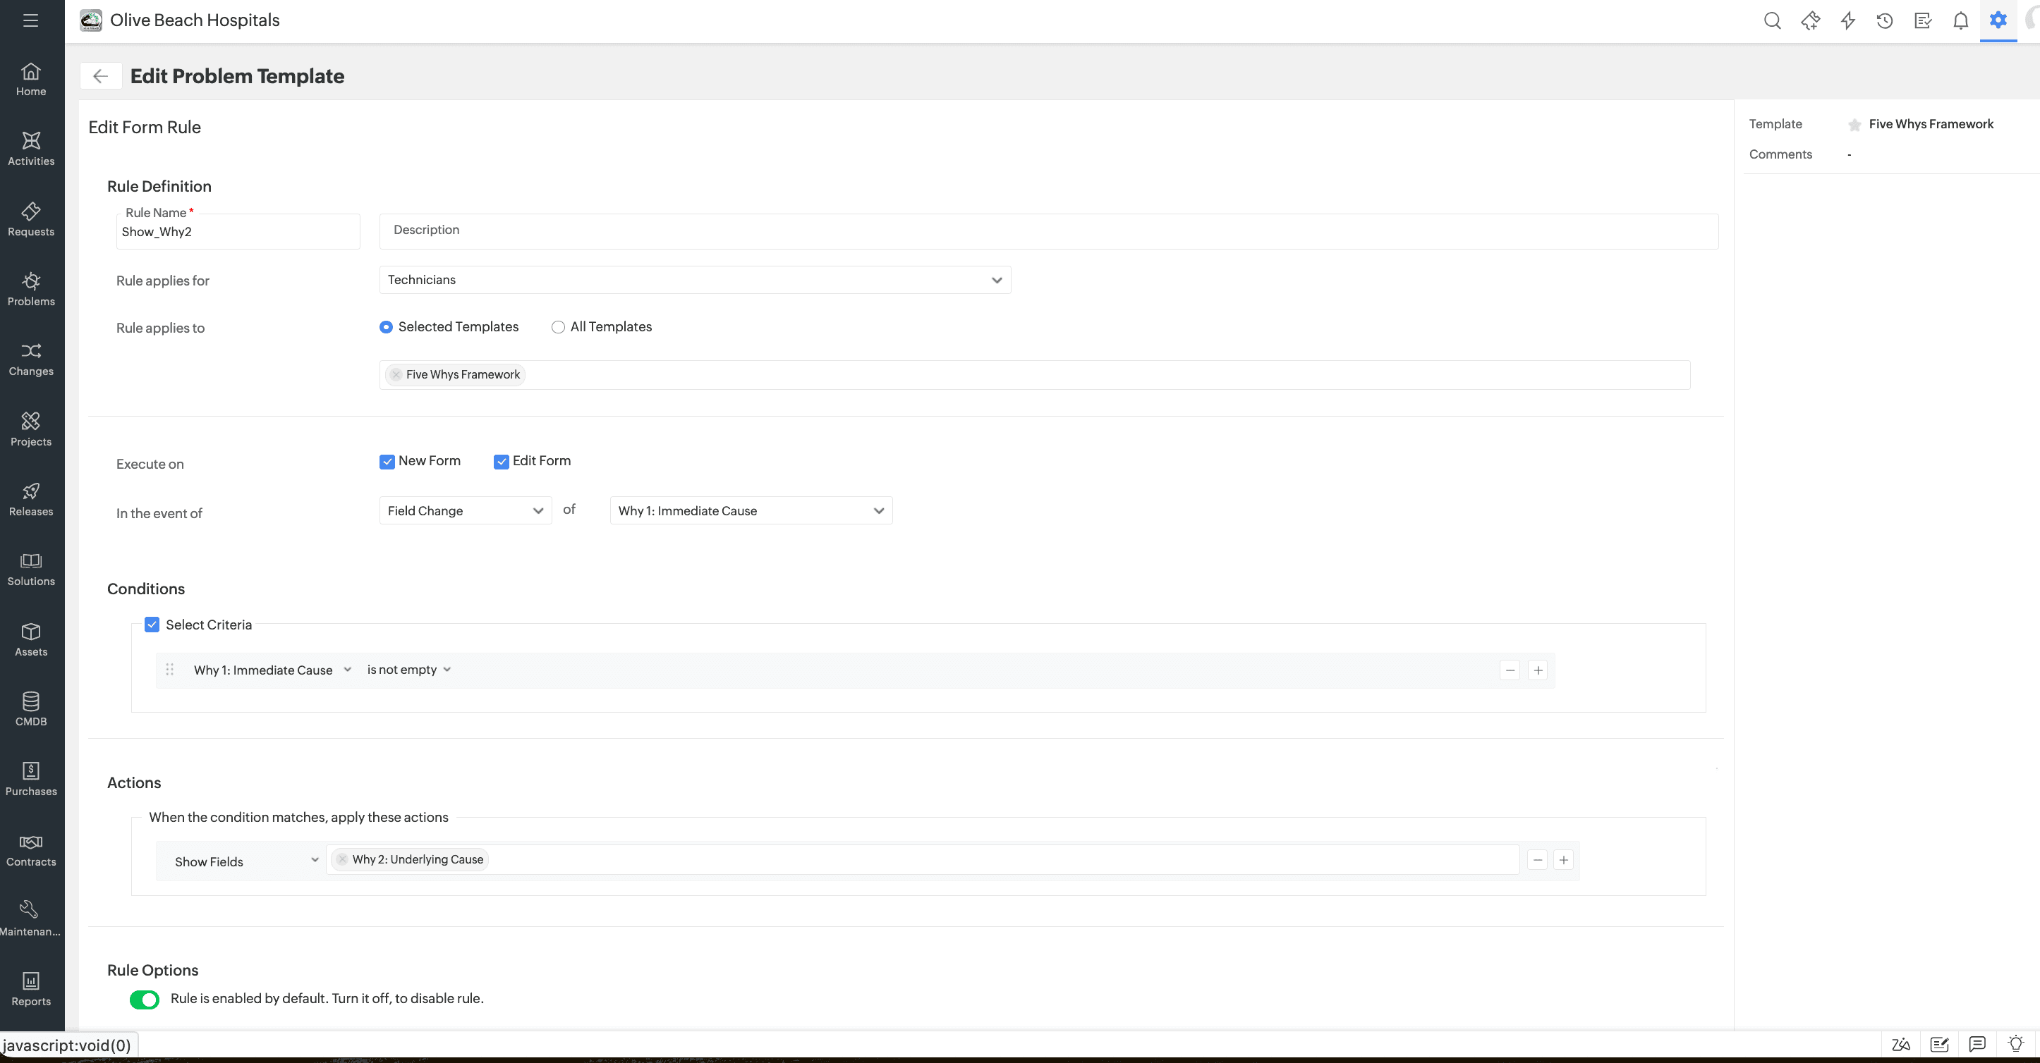
Task: Remove the Five Whys Framework template tag
Action: click(x=396, y=374)
